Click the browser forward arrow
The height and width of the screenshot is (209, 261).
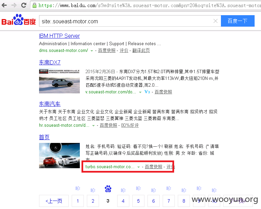(14, 5)
